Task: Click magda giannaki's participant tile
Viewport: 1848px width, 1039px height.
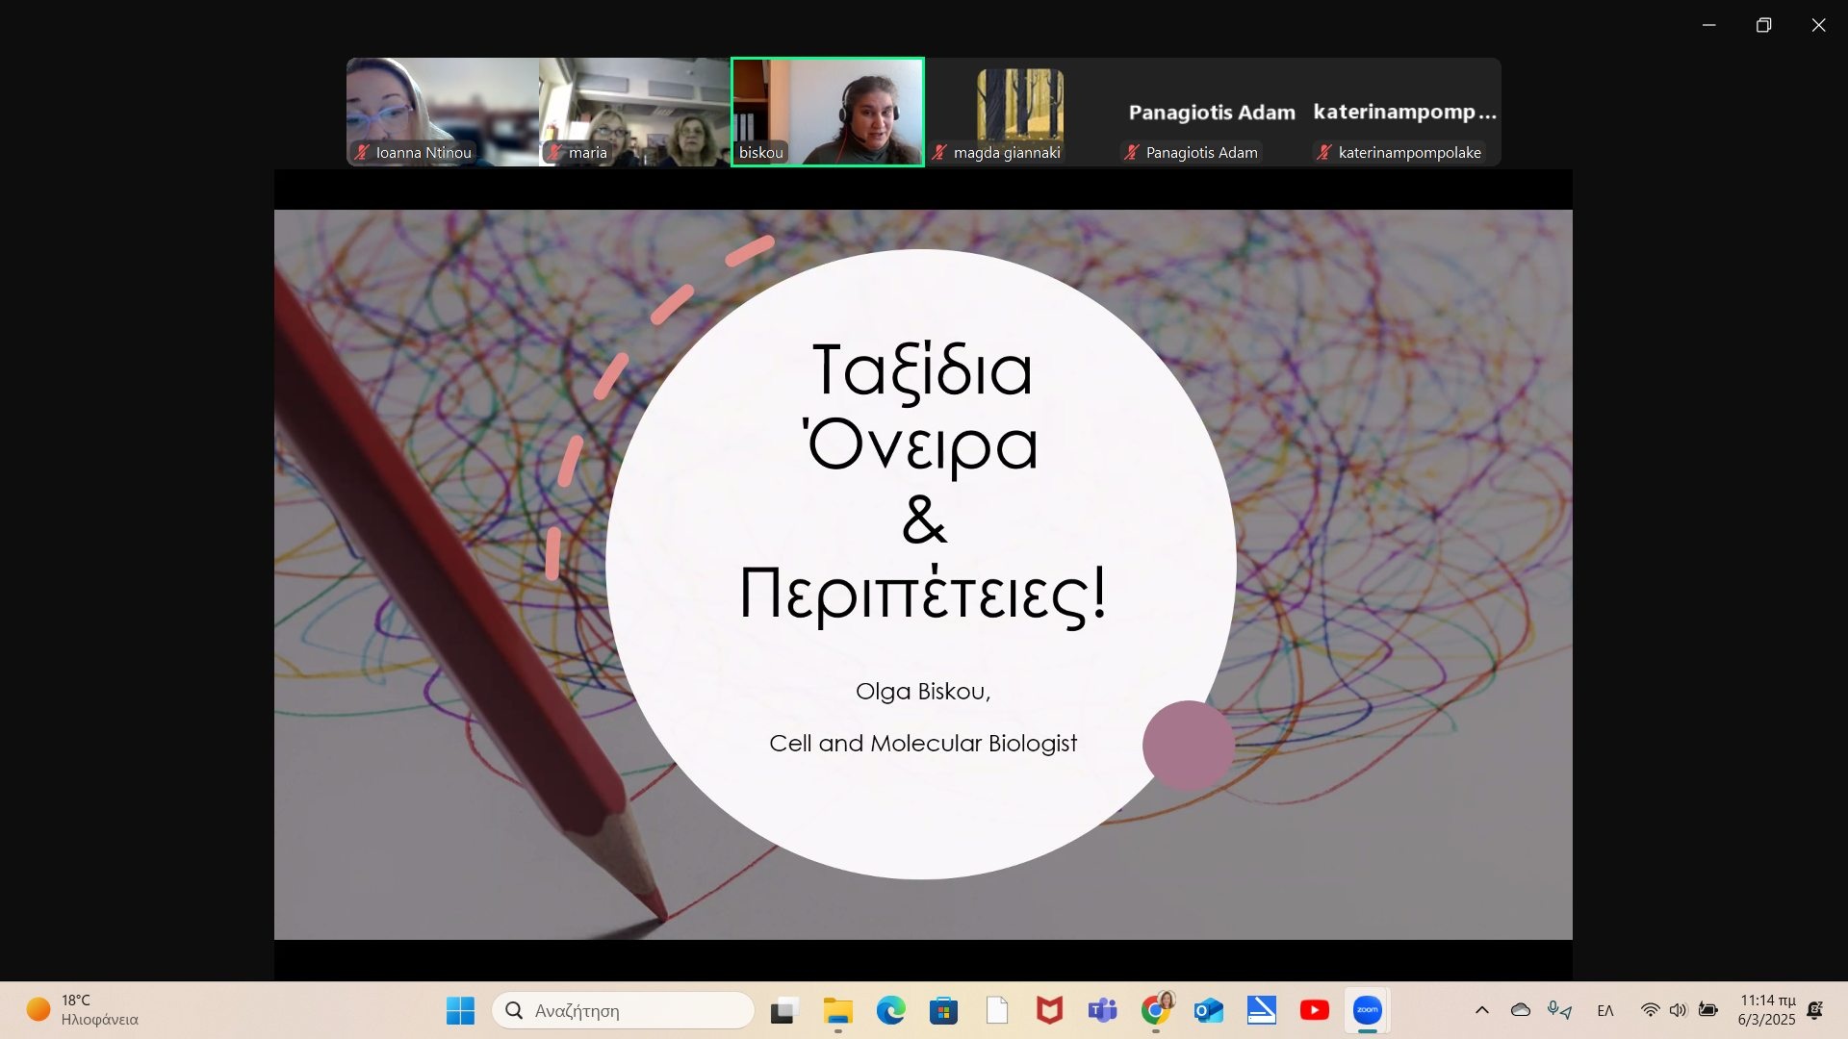Action: click(1020, 111)
